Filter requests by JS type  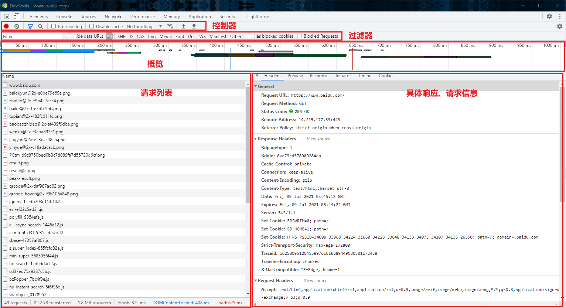[x=131, y=36]
